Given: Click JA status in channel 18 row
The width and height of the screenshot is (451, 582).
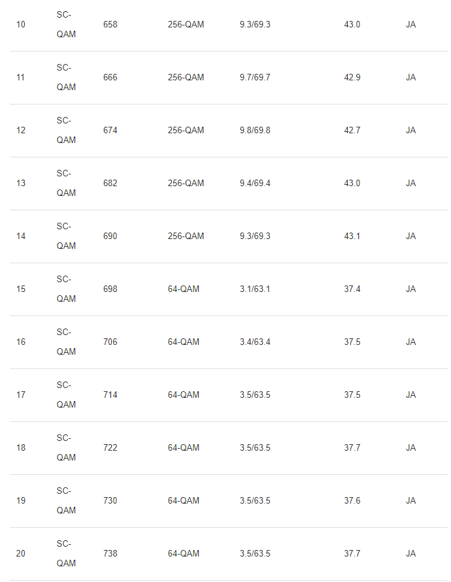Looking at the screenshot, I should (410, 448).
